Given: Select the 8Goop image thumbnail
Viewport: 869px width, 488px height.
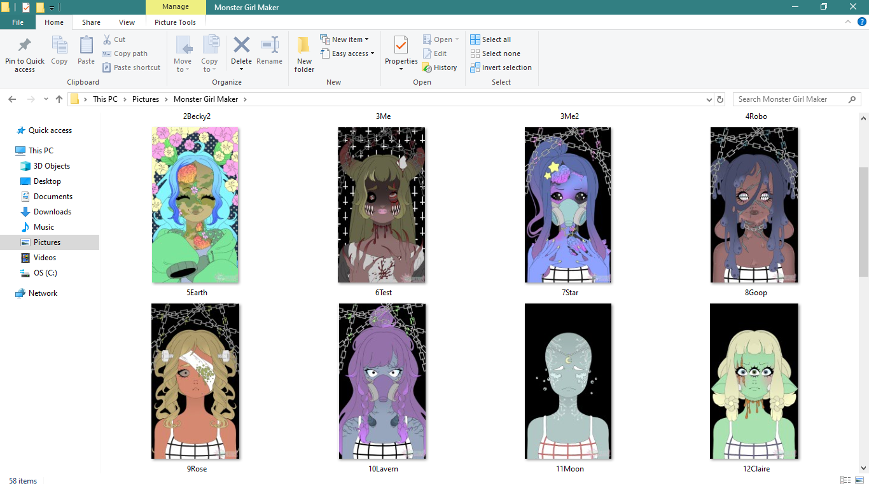Looking at the screenshot, I should coord(754,205).
